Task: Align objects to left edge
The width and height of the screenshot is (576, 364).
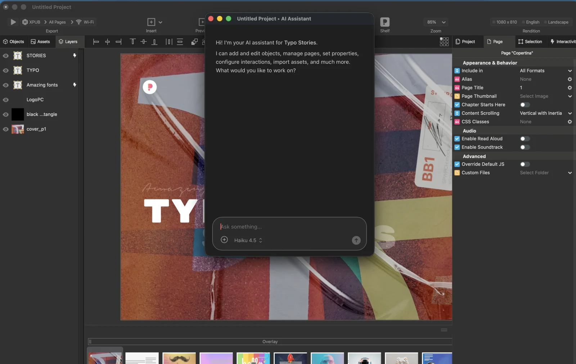Action: tap(96, 42)
